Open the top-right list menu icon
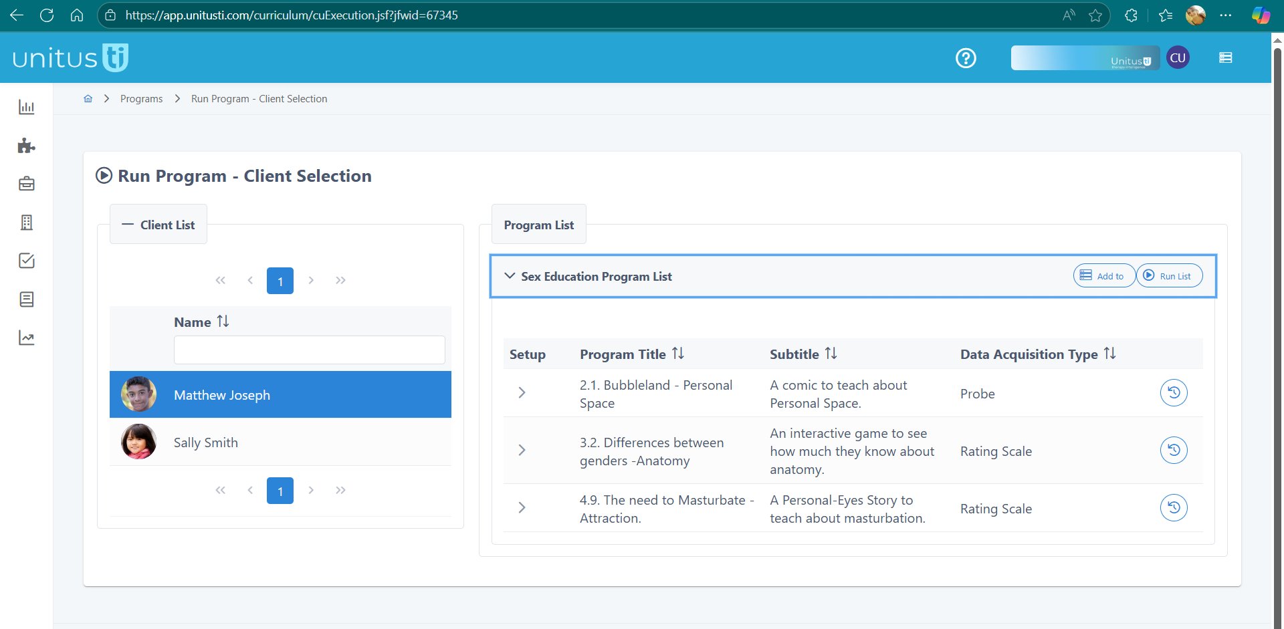1284x629 pixels. [1226, 57]
